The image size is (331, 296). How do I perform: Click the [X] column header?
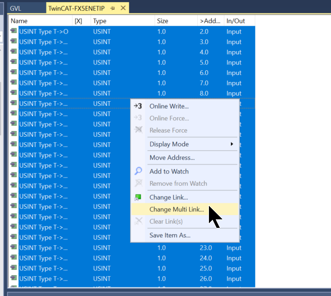[x=79, y=21]
